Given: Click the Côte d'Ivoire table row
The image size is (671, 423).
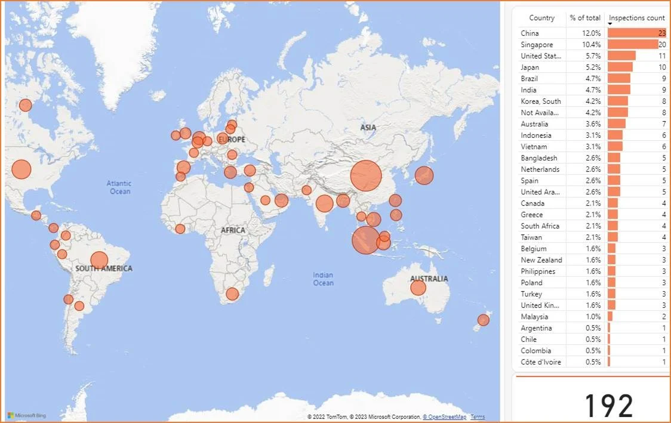Looking at the screenshot, I should tap(540, 362).
